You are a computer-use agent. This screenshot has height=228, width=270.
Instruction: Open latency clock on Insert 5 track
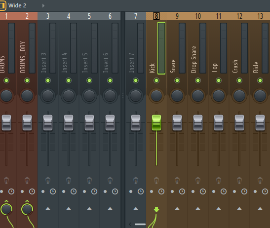94,191
